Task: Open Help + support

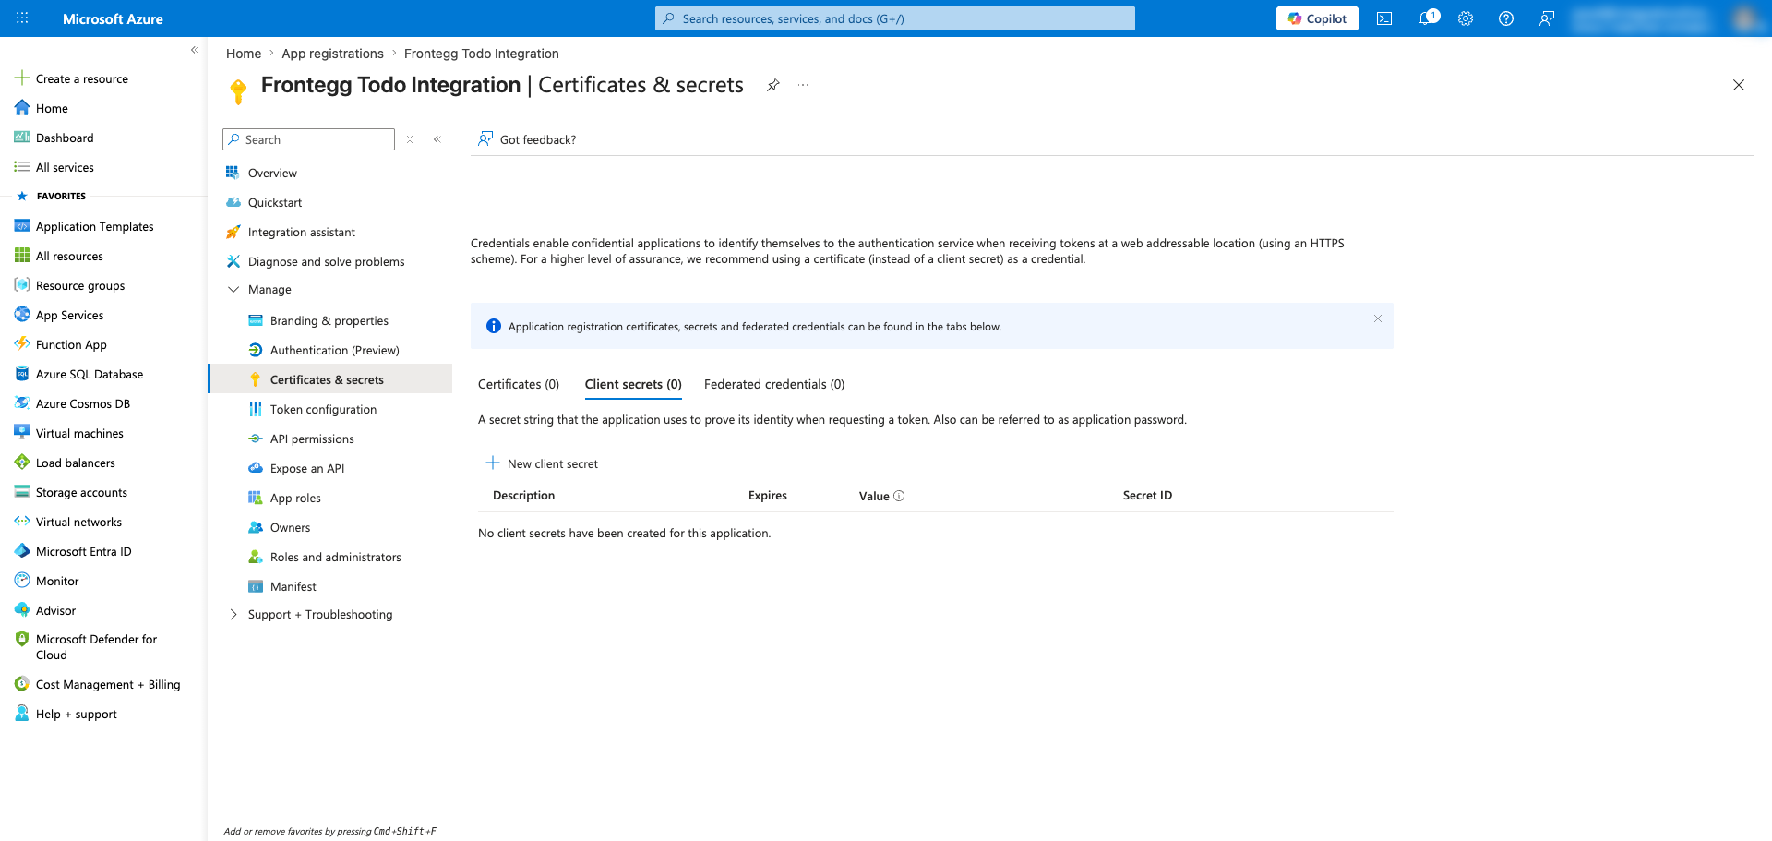Action: (x=66, y=714)
